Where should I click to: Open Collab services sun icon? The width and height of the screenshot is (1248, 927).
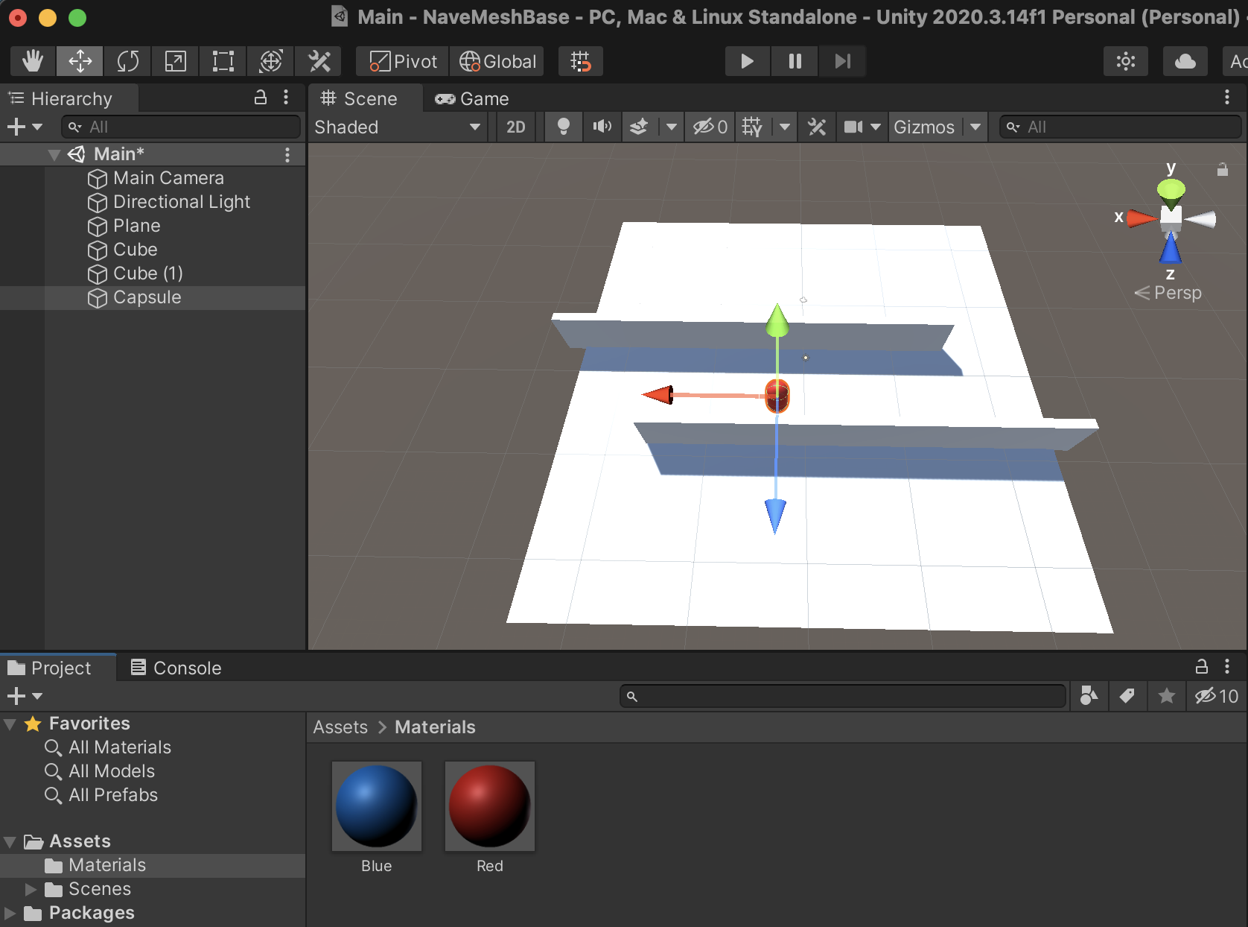(x=1126, y=61)
